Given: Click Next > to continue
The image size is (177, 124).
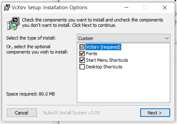Looking at the screenshot, I should coord(155,112).
